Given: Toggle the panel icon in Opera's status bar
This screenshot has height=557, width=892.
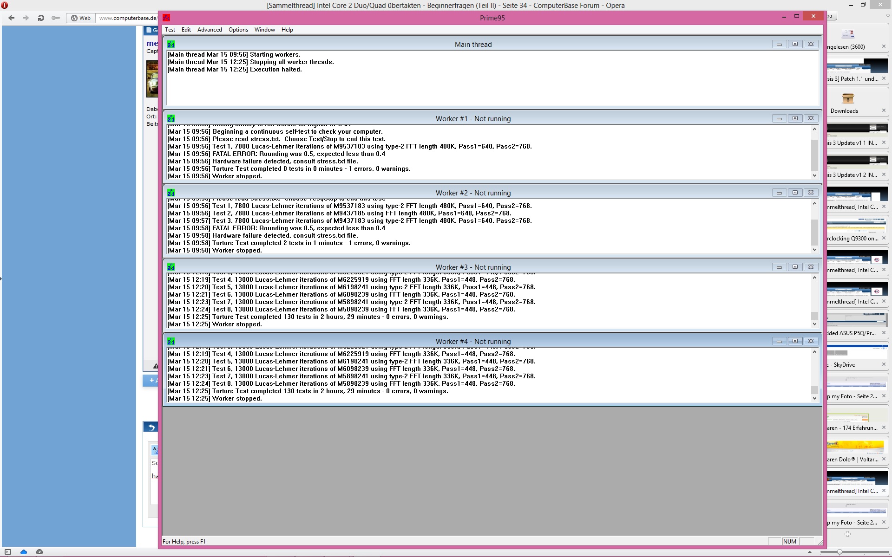Looking at the screenshot, I should pos(8,552).
